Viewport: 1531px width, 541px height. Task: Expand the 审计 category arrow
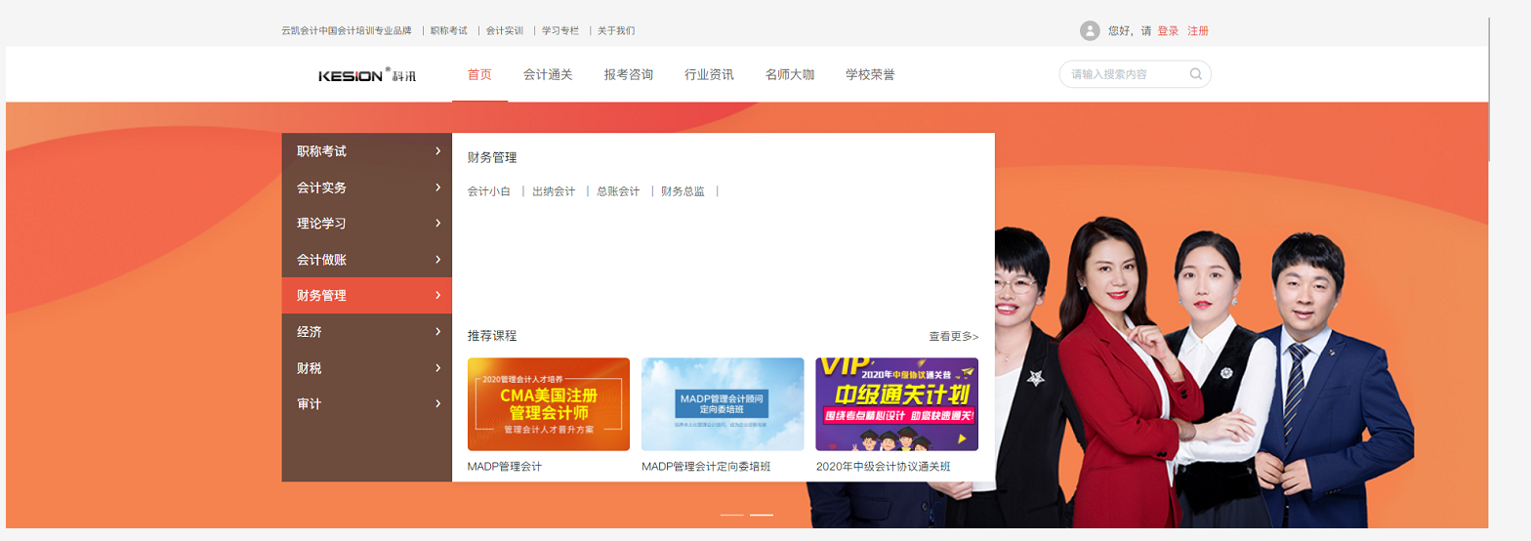click(x=438, y=403)
